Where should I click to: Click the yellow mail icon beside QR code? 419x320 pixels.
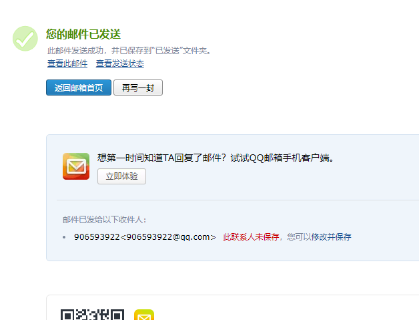[x=144, y=315]
